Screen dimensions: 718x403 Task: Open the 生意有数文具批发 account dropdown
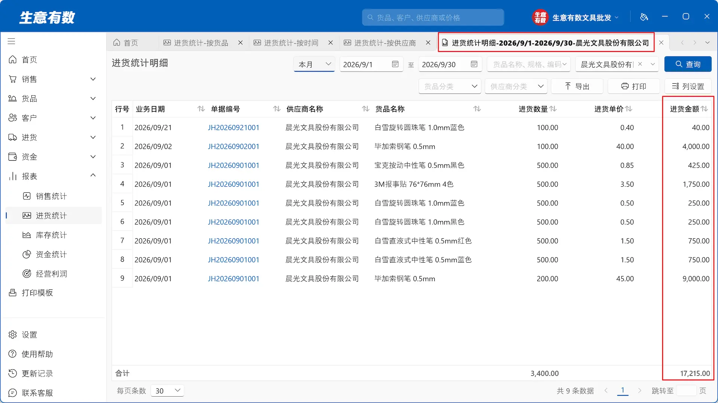[576, 18]
